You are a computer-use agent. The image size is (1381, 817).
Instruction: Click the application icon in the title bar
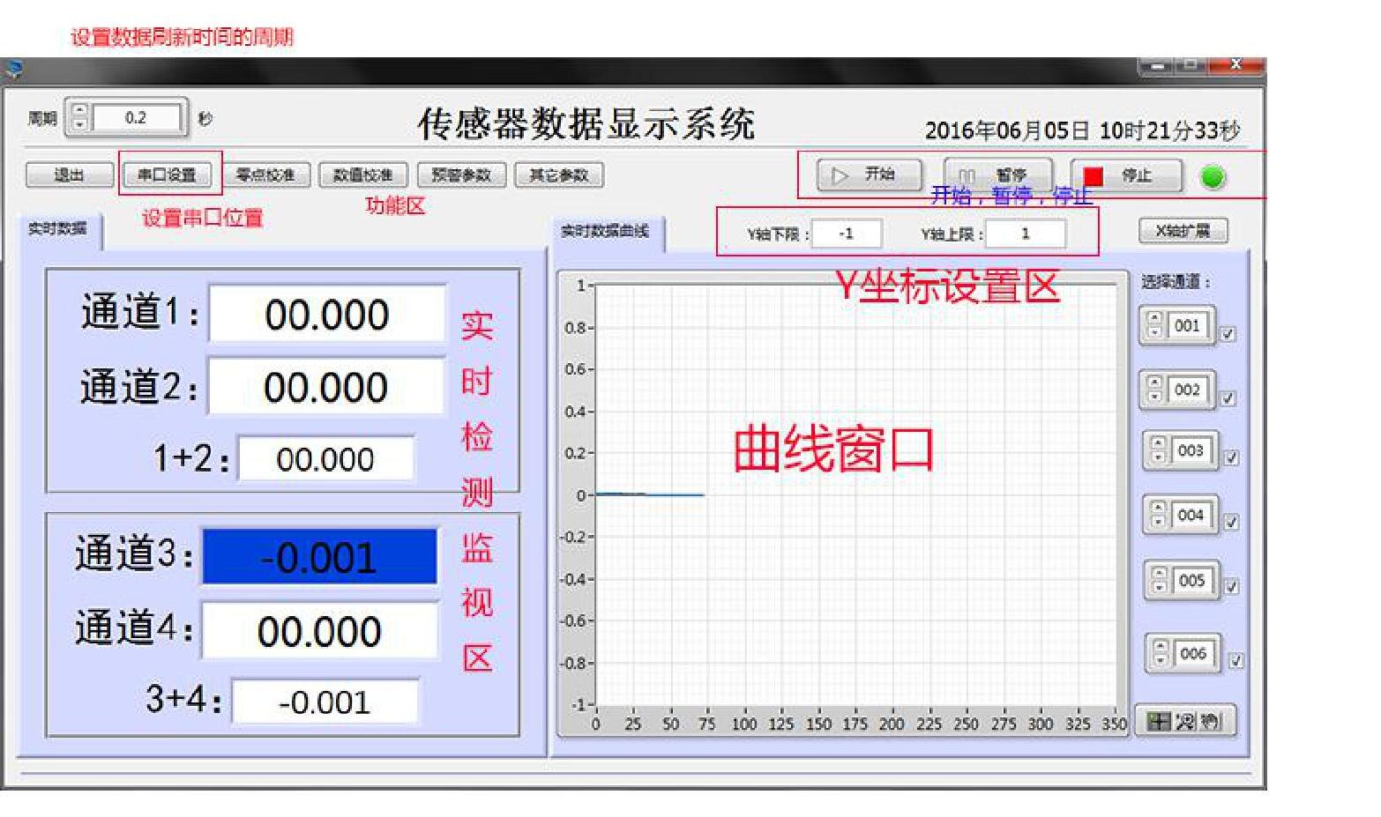tap(13, 70)
